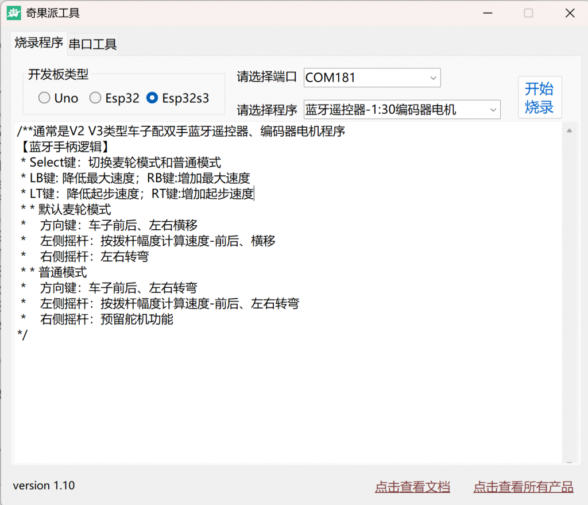Screen dimensions: 588x505
Task: Maximize the 奇果派工具 window
Action: tap(528, 13)
